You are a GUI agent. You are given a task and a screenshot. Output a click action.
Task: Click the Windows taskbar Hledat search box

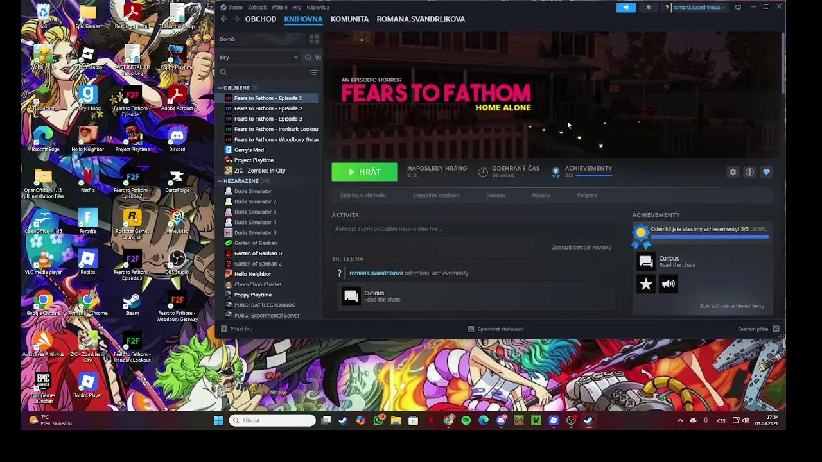[x=273, y=420]
